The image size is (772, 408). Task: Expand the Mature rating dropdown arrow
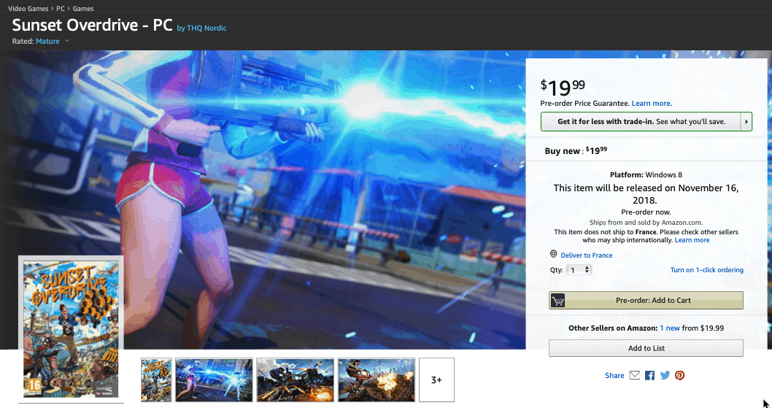(x=67, y=42)
